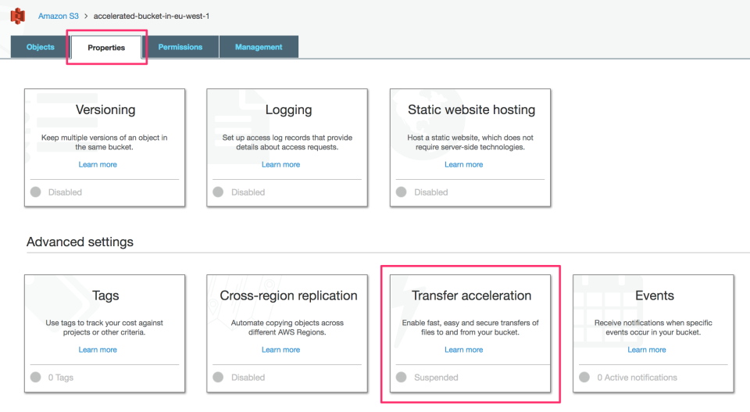Open the Transfer acceleration card title
Image resolution: width=750 pixels, height=412 pixels.
[471, 296]
